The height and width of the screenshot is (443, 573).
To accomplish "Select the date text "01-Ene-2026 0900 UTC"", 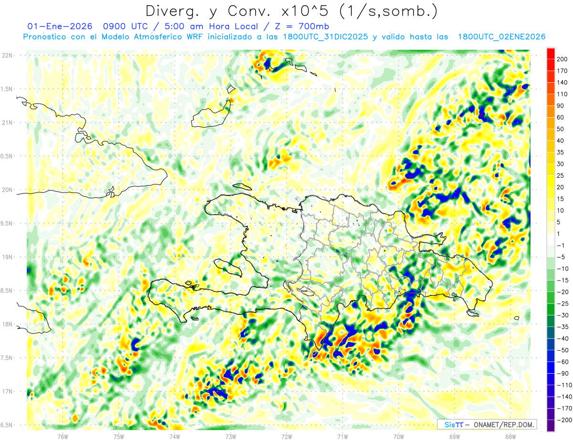I will pyautogui.click(x=88, y=26).
